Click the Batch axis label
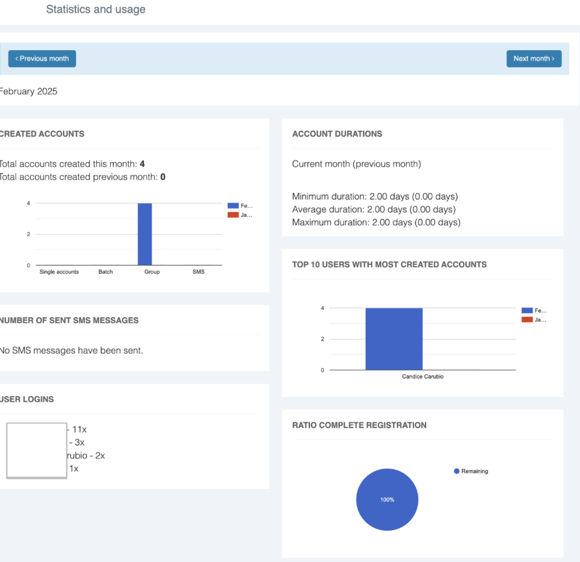The image size is (580, 562). tap(106, 272)
